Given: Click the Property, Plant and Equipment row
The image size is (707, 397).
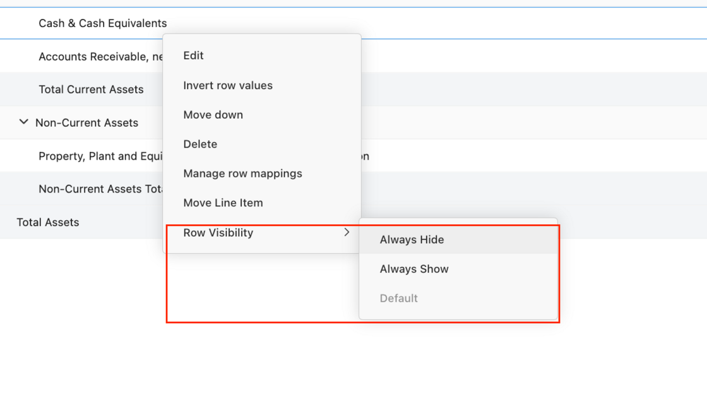Looking at the screenshot, I should (101, 156).
